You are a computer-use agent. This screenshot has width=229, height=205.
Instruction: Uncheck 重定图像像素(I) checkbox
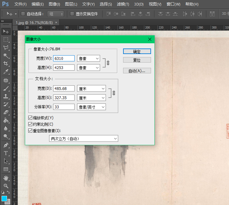coord(30,130)
